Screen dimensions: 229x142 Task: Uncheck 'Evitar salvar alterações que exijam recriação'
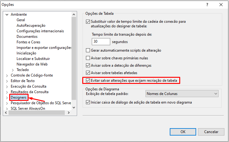coord(88,81)
